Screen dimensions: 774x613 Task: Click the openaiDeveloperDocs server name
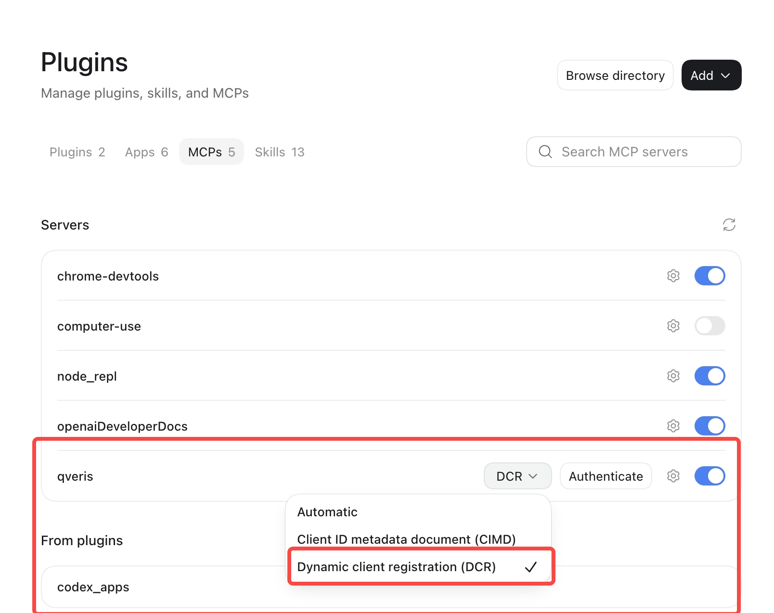(x=122, y=426)
